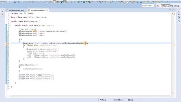Click the green Run button
This screenshot has height=102, width=181.
click(x=84, y=2)
